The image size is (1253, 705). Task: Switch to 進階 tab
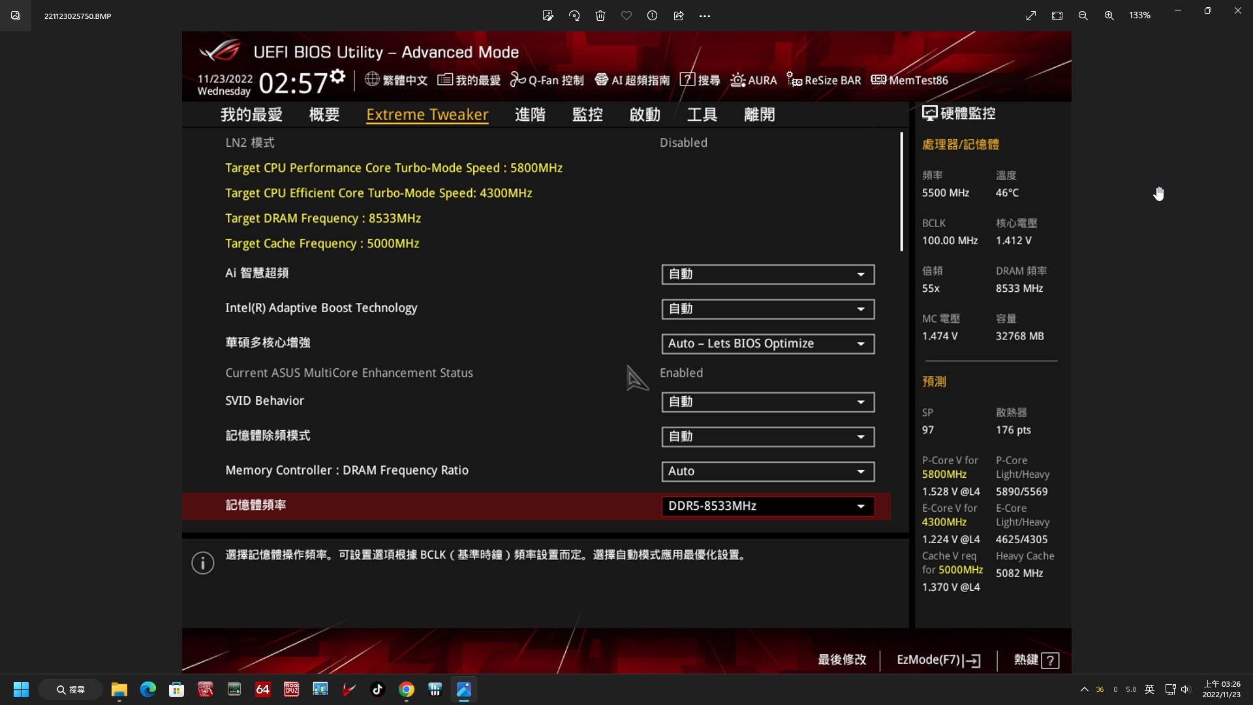click(x=530, y=115)
